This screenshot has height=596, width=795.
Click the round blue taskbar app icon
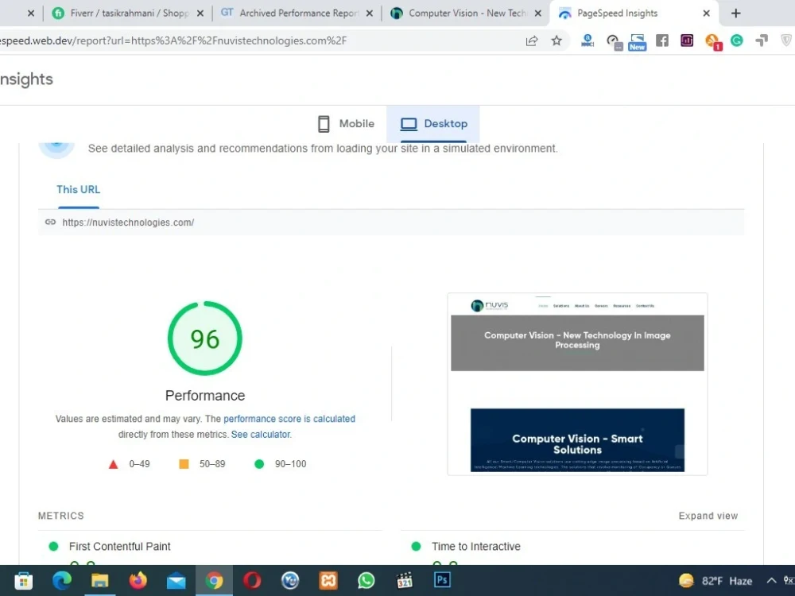(290, 580)
